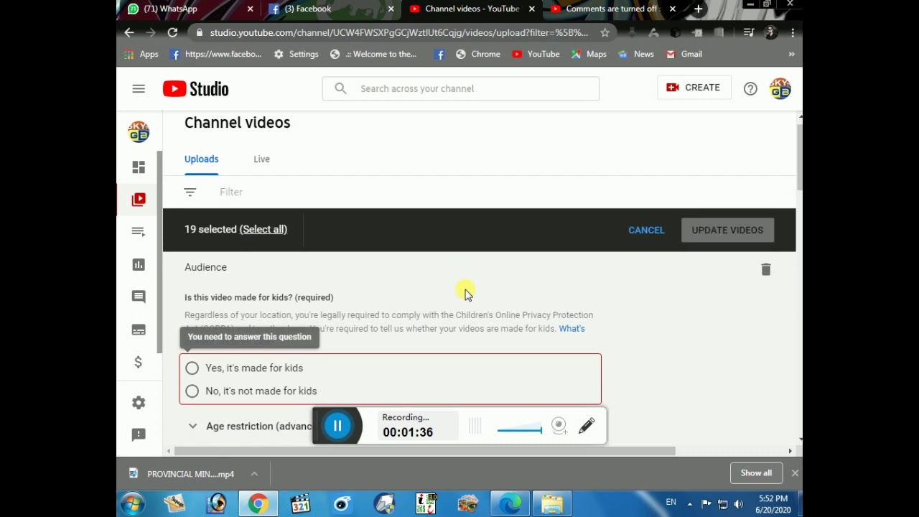919x517 pixels.
Task: Open the Gmail bookmark
Action: pos(684,54)
